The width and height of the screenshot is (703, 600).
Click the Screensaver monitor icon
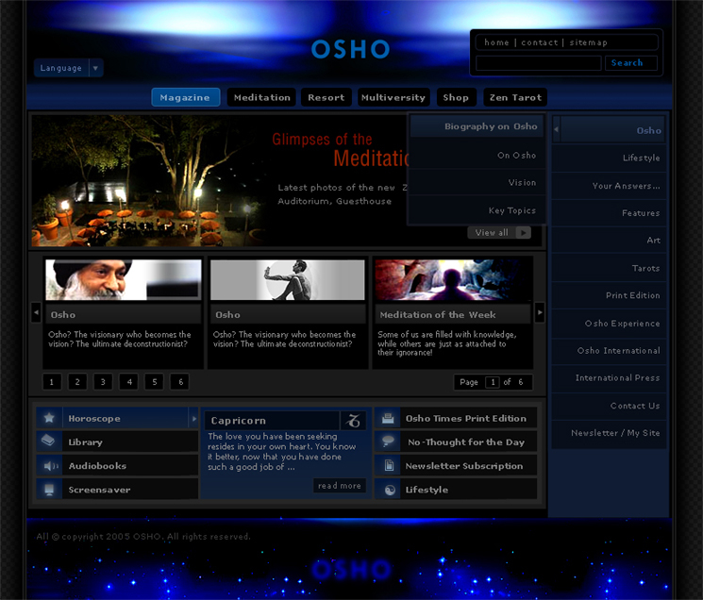click(49, 490)
